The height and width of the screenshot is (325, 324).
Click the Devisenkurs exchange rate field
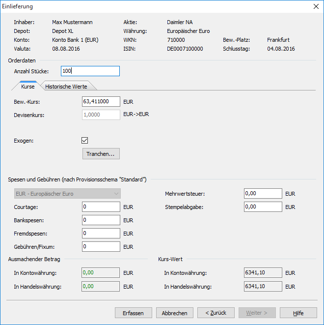pos(101,115)
